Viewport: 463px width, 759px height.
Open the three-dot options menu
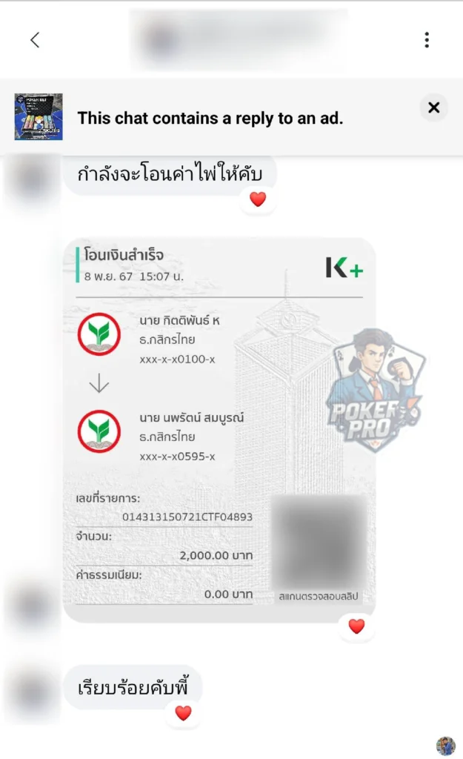427,40
